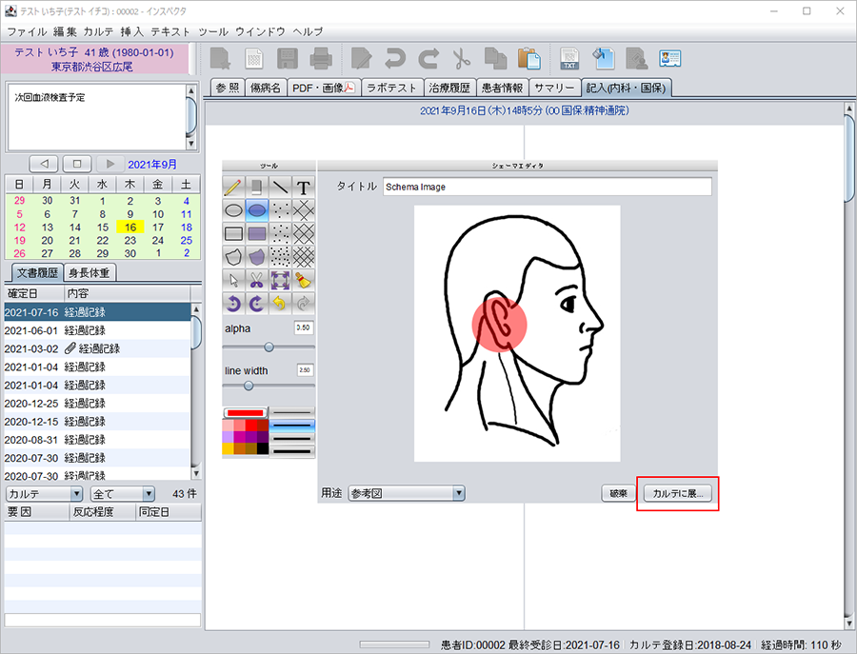Viewport: 857px width, 654px height.
Task: Select the text tool
Action: click(x=304, y=187)
